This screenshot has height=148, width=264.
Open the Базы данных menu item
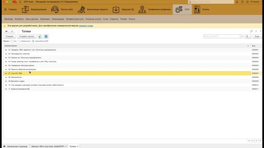[32, 19]
